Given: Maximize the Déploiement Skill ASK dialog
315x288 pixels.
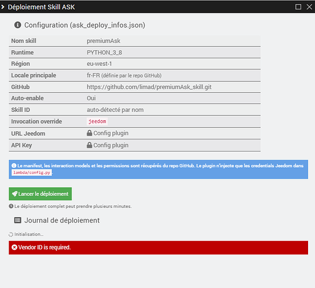Looking at the screenshot, I should (x=298, y=7).
